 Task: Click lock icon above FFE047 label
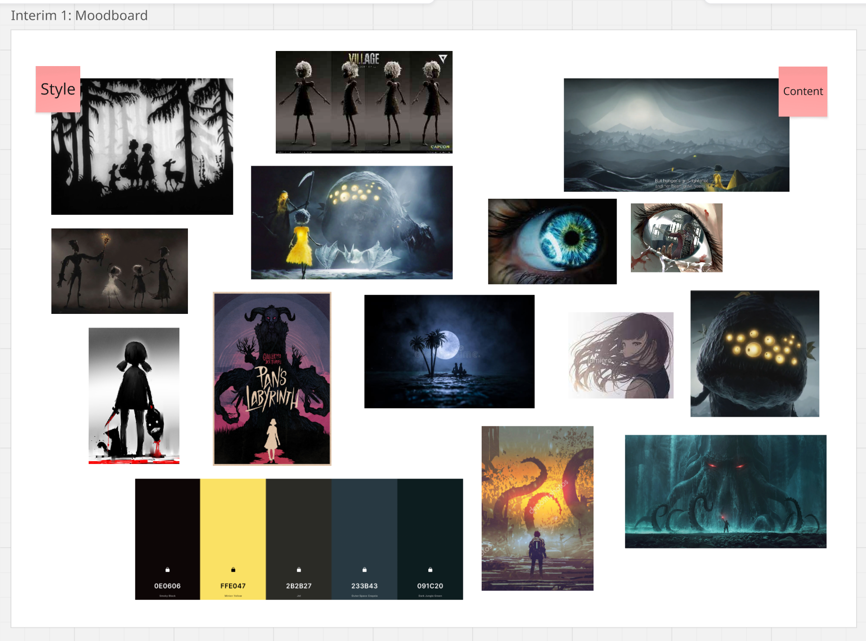tap(233, 570)
